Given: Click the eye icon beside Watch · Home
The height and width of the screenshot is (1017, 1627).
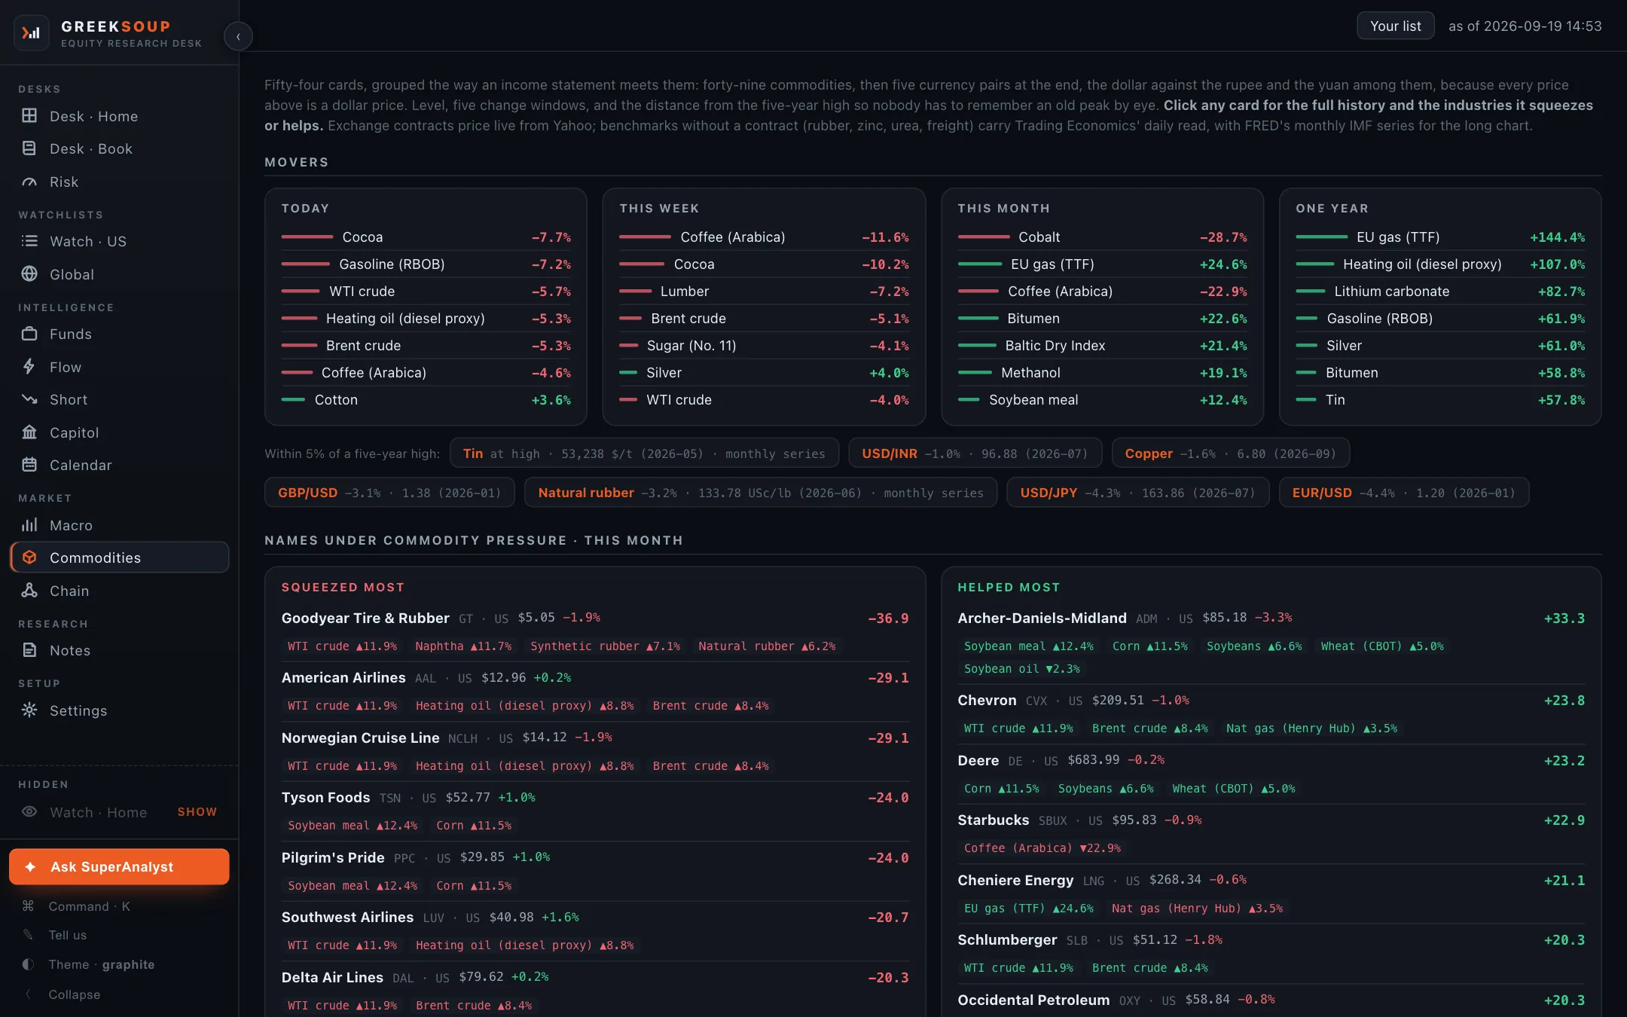Looking at the screenshot, I should pyautogui.click(x=29, y=812).
